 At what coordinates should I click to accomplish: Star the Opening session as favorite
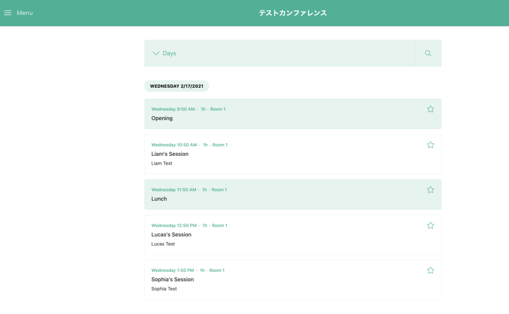(x=430, y=109)
